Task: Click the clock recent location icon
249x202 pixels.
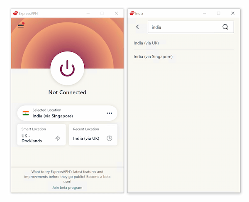Action: pos(110,138)
